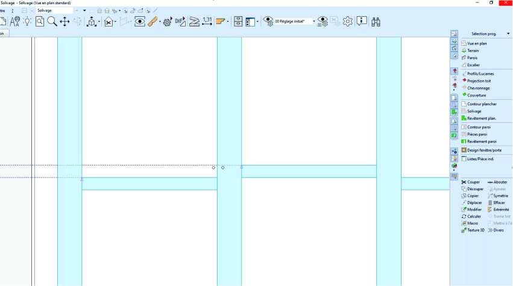Viewport: 513px width, 286px height.
Task: Click the binoculars search icon
Action: pyautogui.click(x=376, y=21)
